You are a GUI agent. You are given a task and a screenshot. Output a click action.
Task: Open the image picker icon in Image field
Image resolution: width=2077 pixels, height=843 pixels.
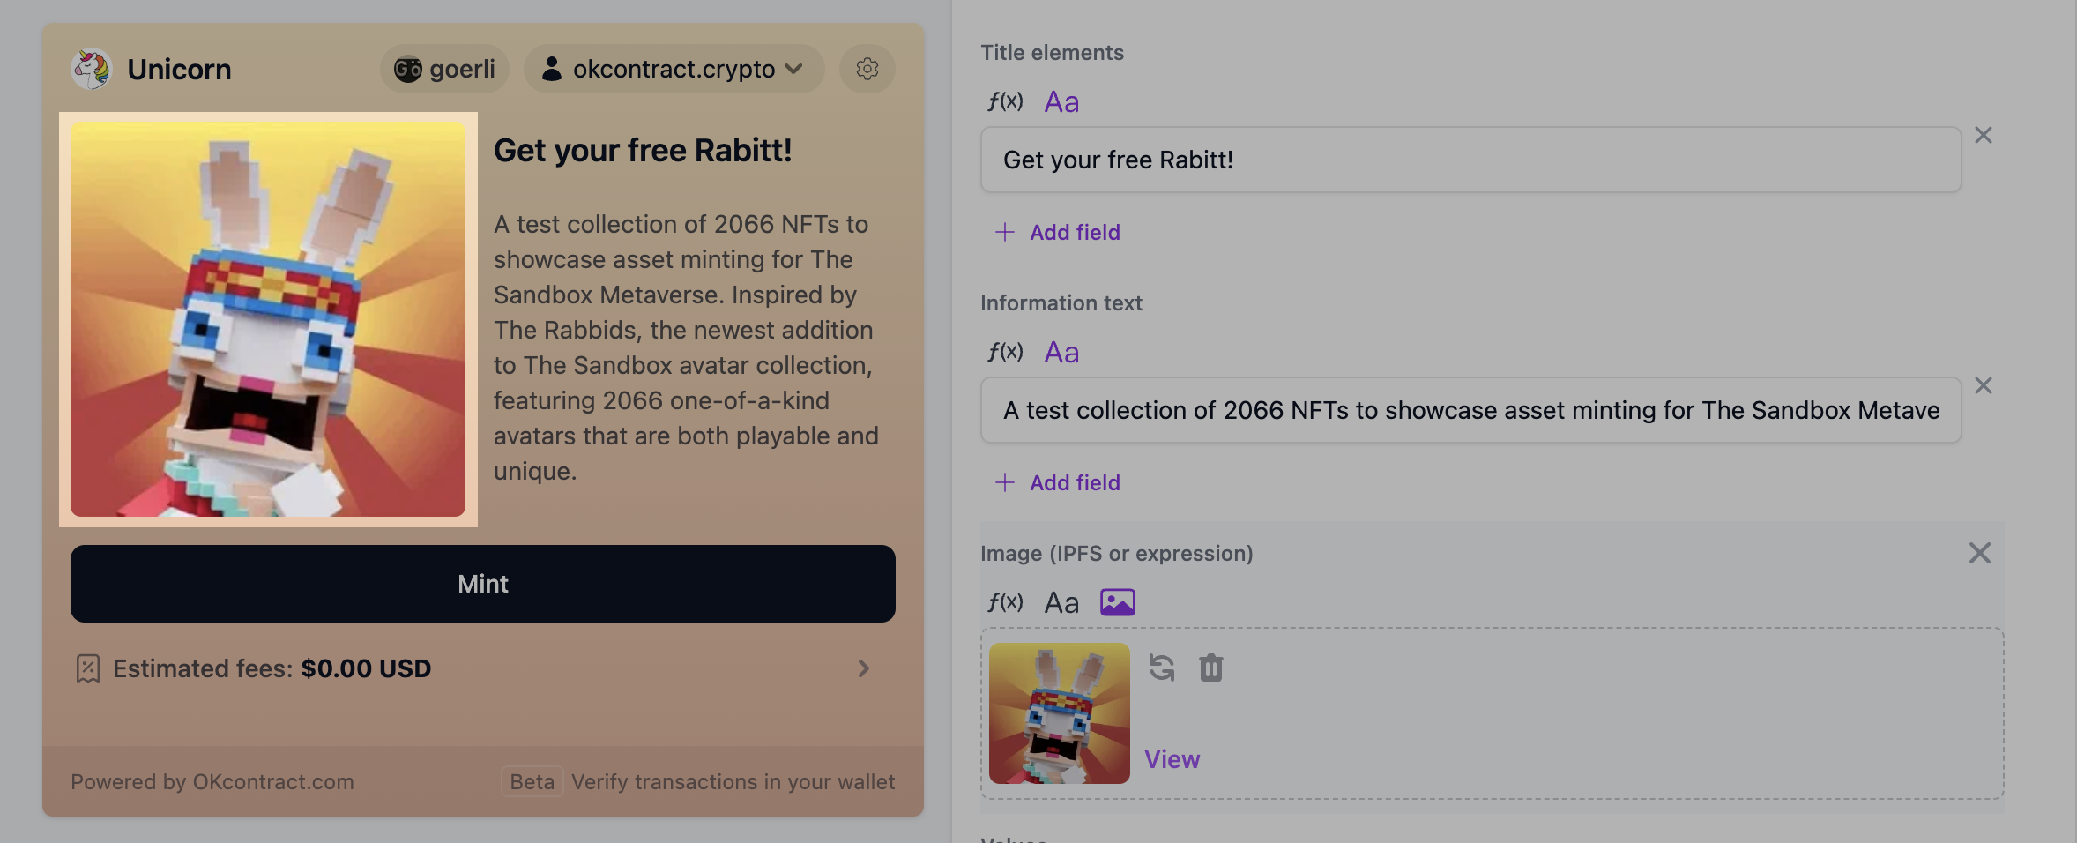pos(1118,601)
